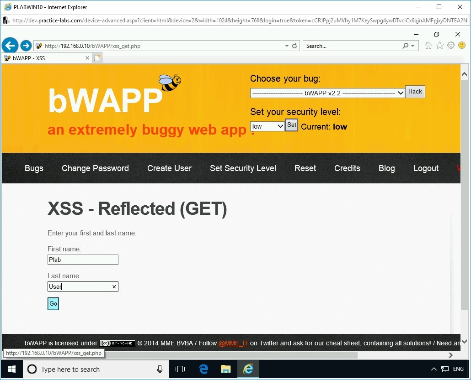Screen dimensions: 471x380
Task: Select Change Password from the navigation menu
Action: click(95, 168)
